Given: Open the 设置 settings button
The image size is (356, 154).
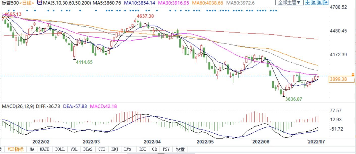Looking at the screenshot, I should (x=180, y=149).
